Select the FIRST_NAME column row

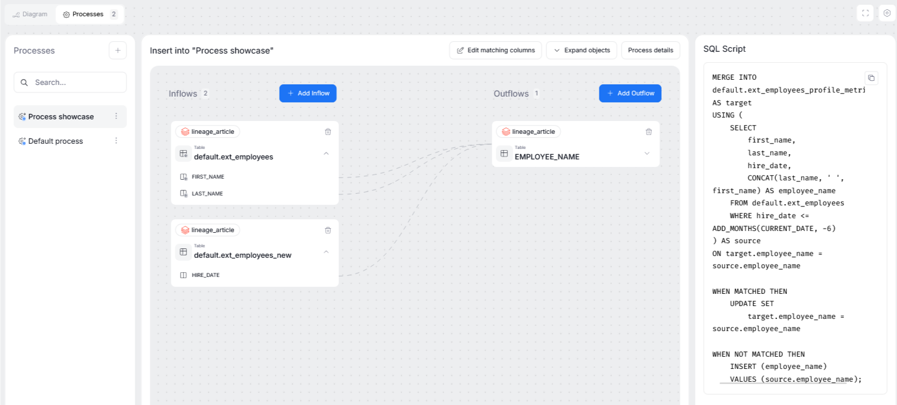pyautogui.click(x=255, y=176)
